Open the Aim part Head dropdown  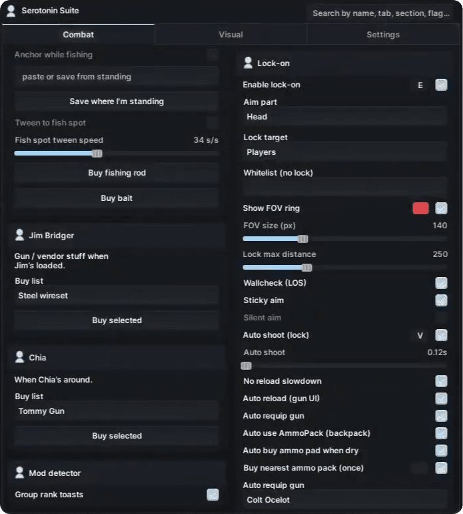point(344,117)
